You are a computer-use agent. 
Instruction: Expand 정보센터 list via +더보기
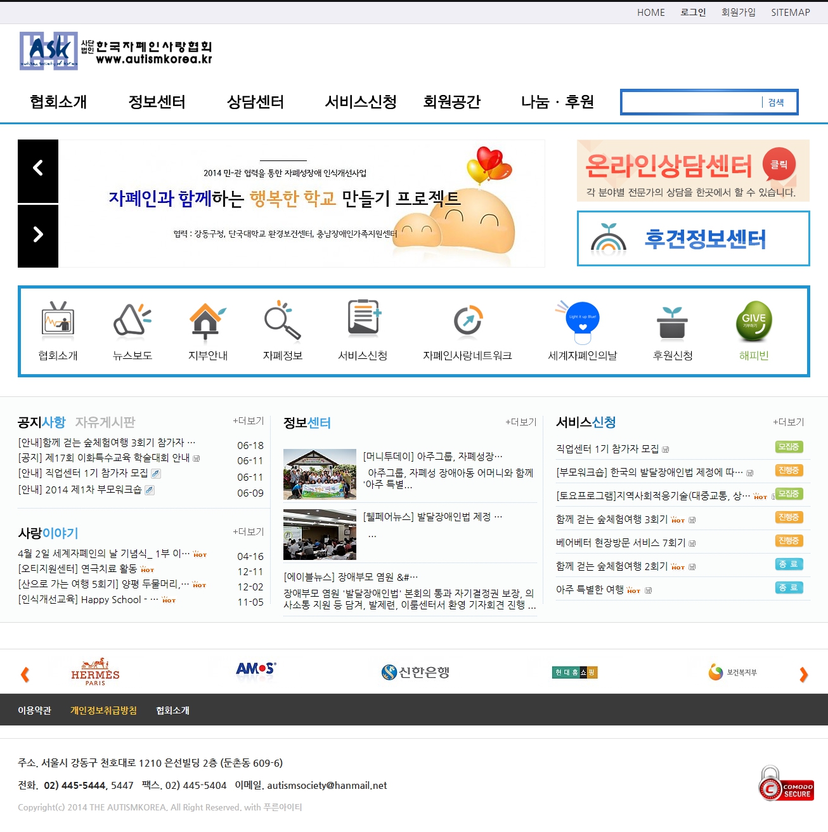(x=521, y=422)
